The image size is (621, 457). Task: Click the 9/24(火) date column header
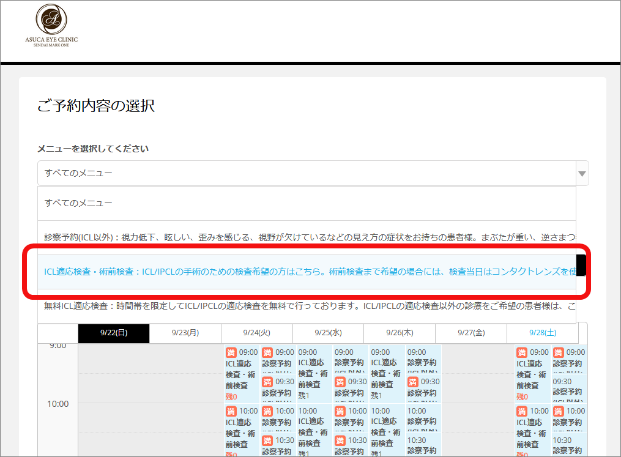(x=256, y=333)
